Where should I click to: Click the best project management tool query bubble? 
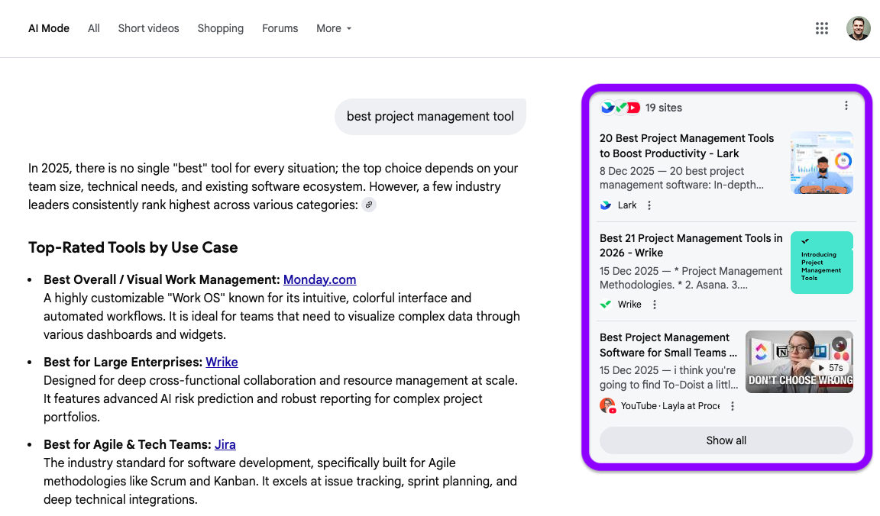(430, 117)
